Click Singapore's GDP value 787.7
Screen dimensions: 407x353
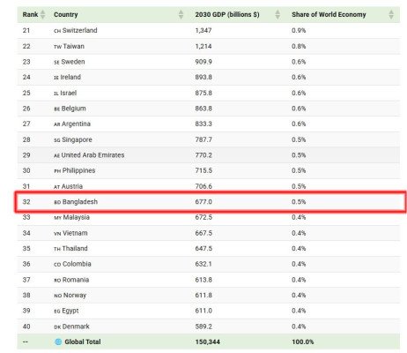coord(203,139)
